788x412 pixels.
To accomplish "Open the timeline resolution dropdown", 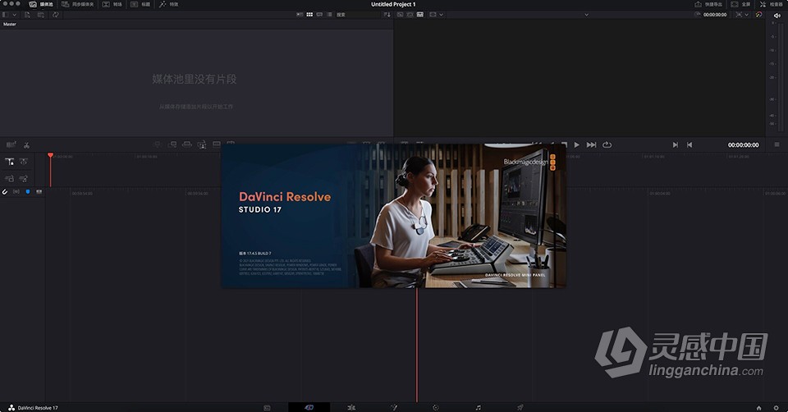I will point(436,15).
